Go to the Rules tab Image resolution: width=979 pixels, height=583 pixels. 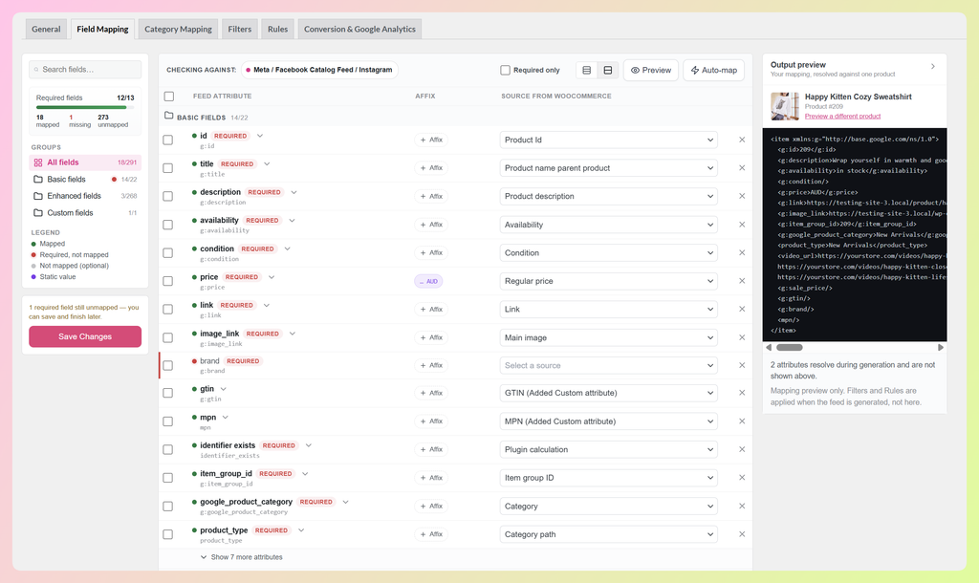click(x=278, y=29)
